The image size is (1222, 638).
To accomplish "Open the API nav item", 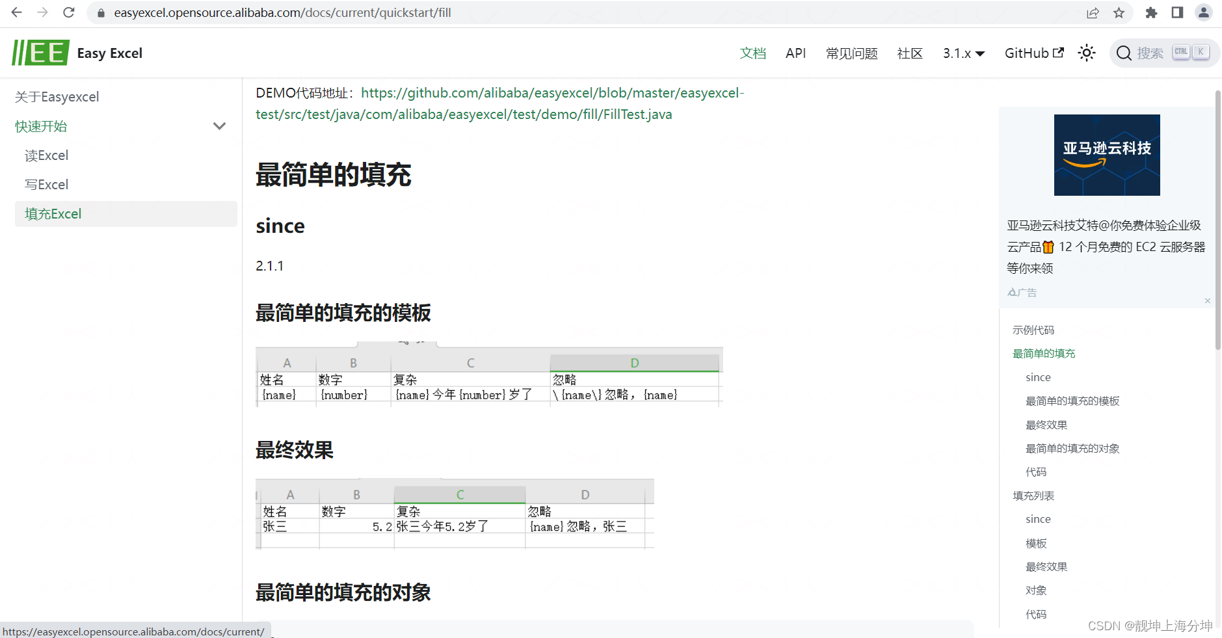I will click(x=795, y=53).
